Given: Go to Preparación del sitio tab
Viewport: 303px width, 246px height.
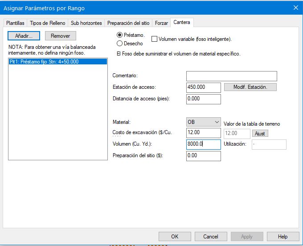Looking at the screenshot, I should click(x=128, y=23).
